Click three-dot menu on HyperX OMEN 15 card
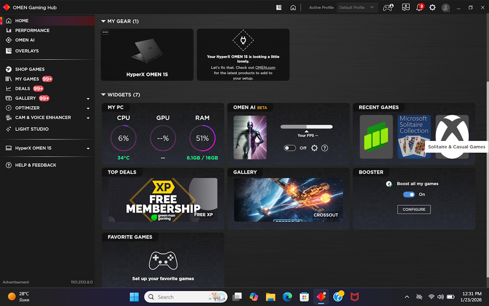 105,32
